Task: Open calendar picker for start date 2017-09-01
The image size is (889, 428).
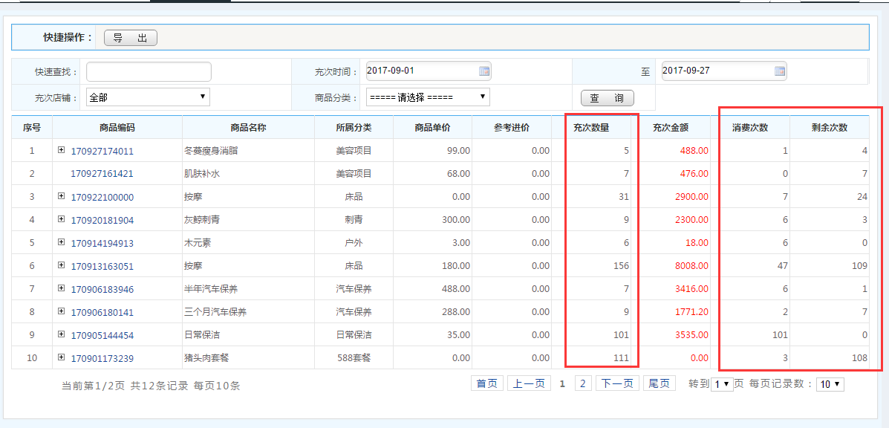Action: [484, 71]
